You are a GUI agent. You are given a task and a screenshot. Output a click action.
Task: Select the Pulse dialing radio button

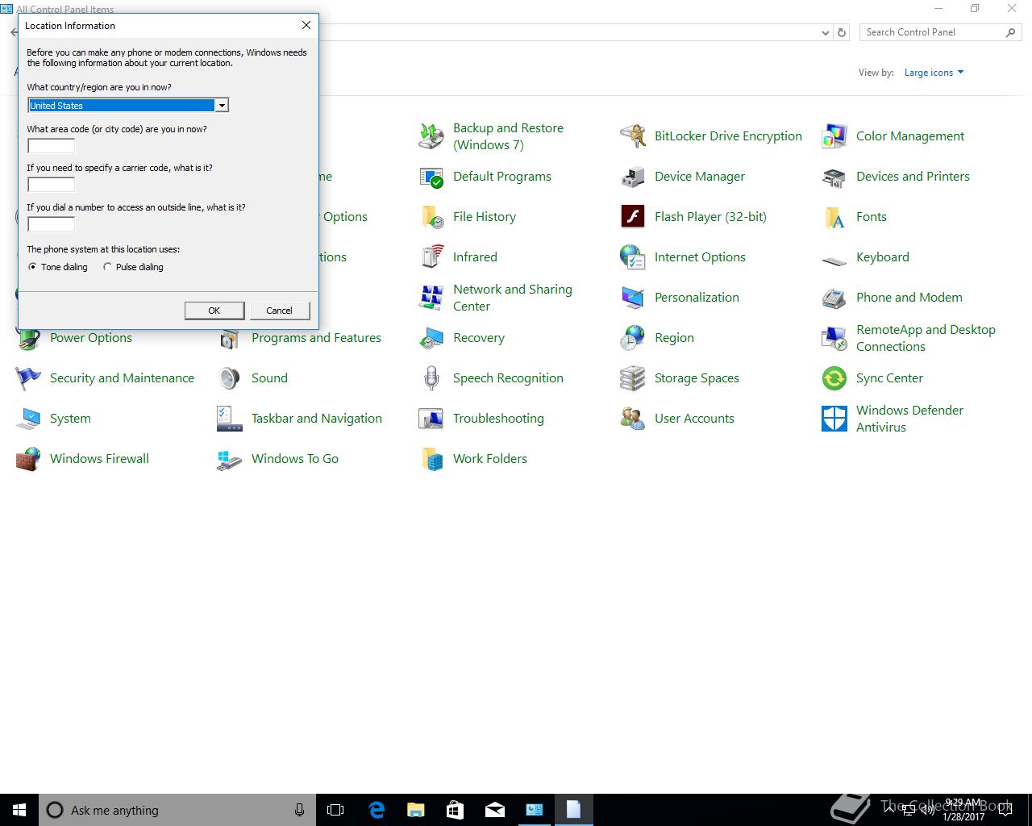(107, 267)
